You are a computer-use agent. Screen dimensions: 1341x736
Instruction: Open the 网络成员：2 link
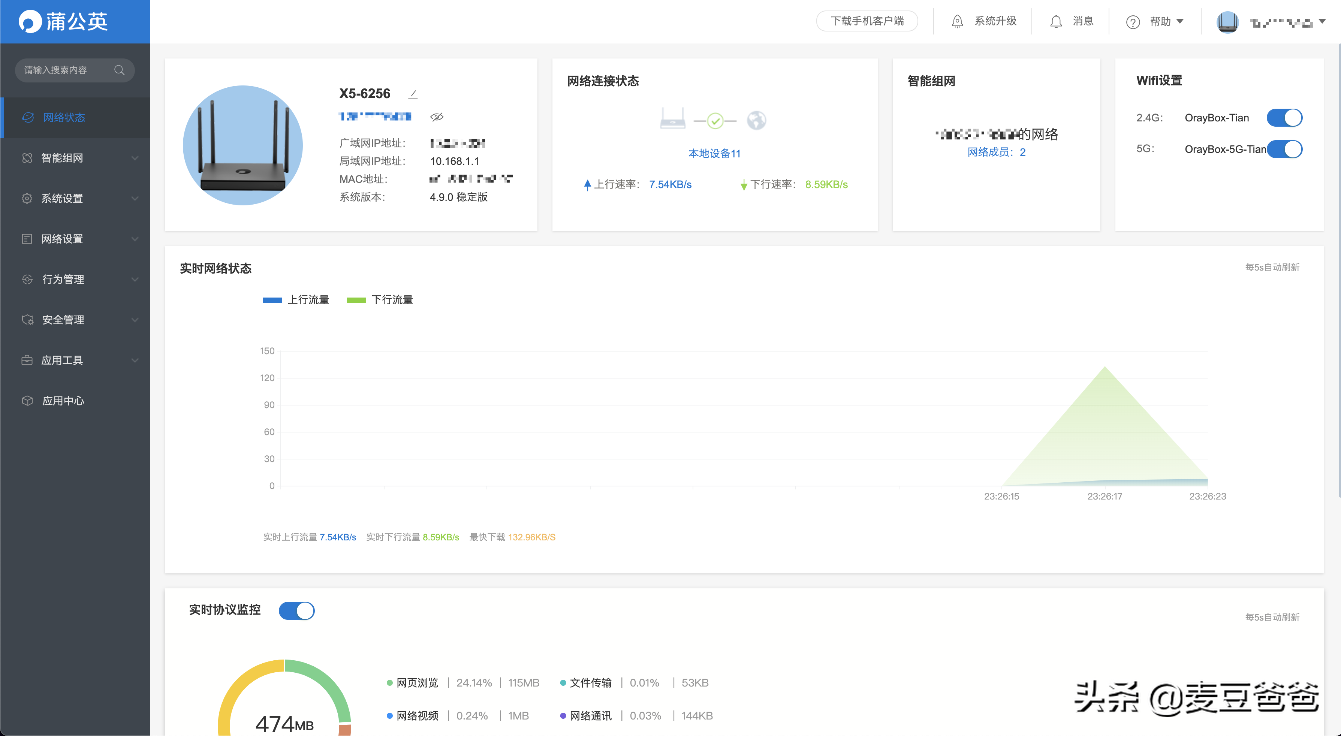point(996,152)
